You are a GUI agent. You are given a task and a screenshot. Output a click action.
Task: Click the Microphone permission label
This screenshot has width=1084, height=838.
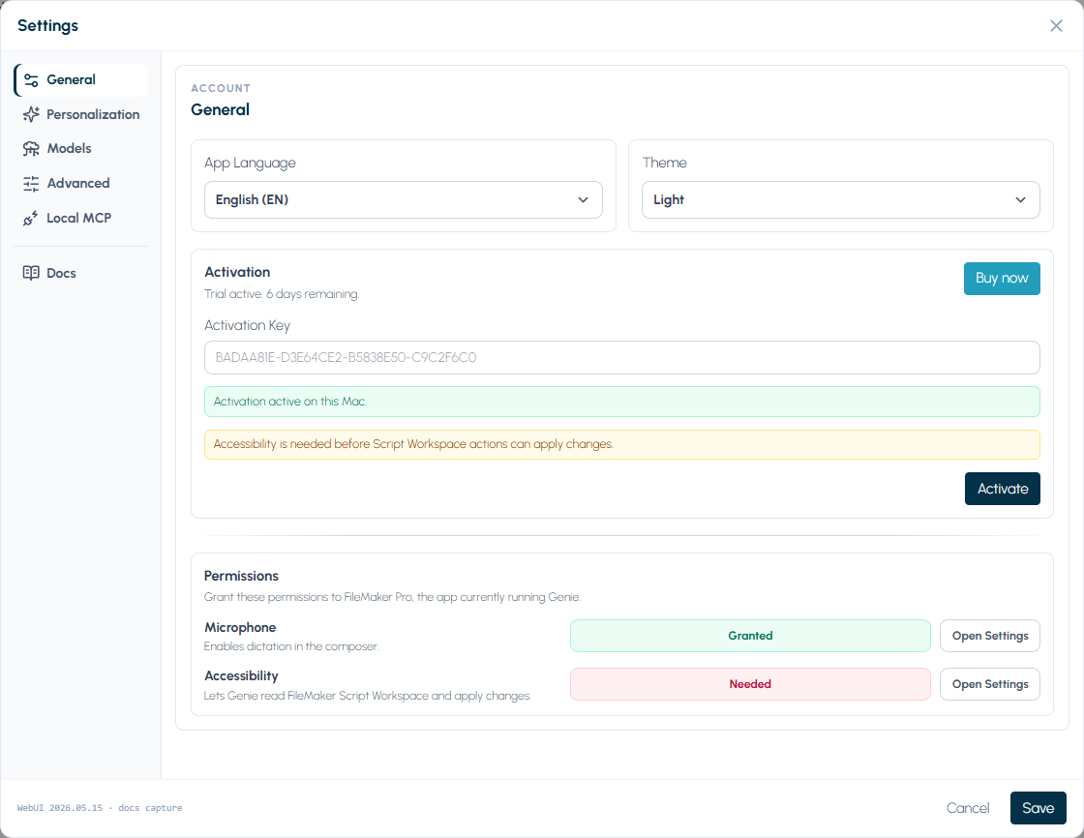click(240, 628)
